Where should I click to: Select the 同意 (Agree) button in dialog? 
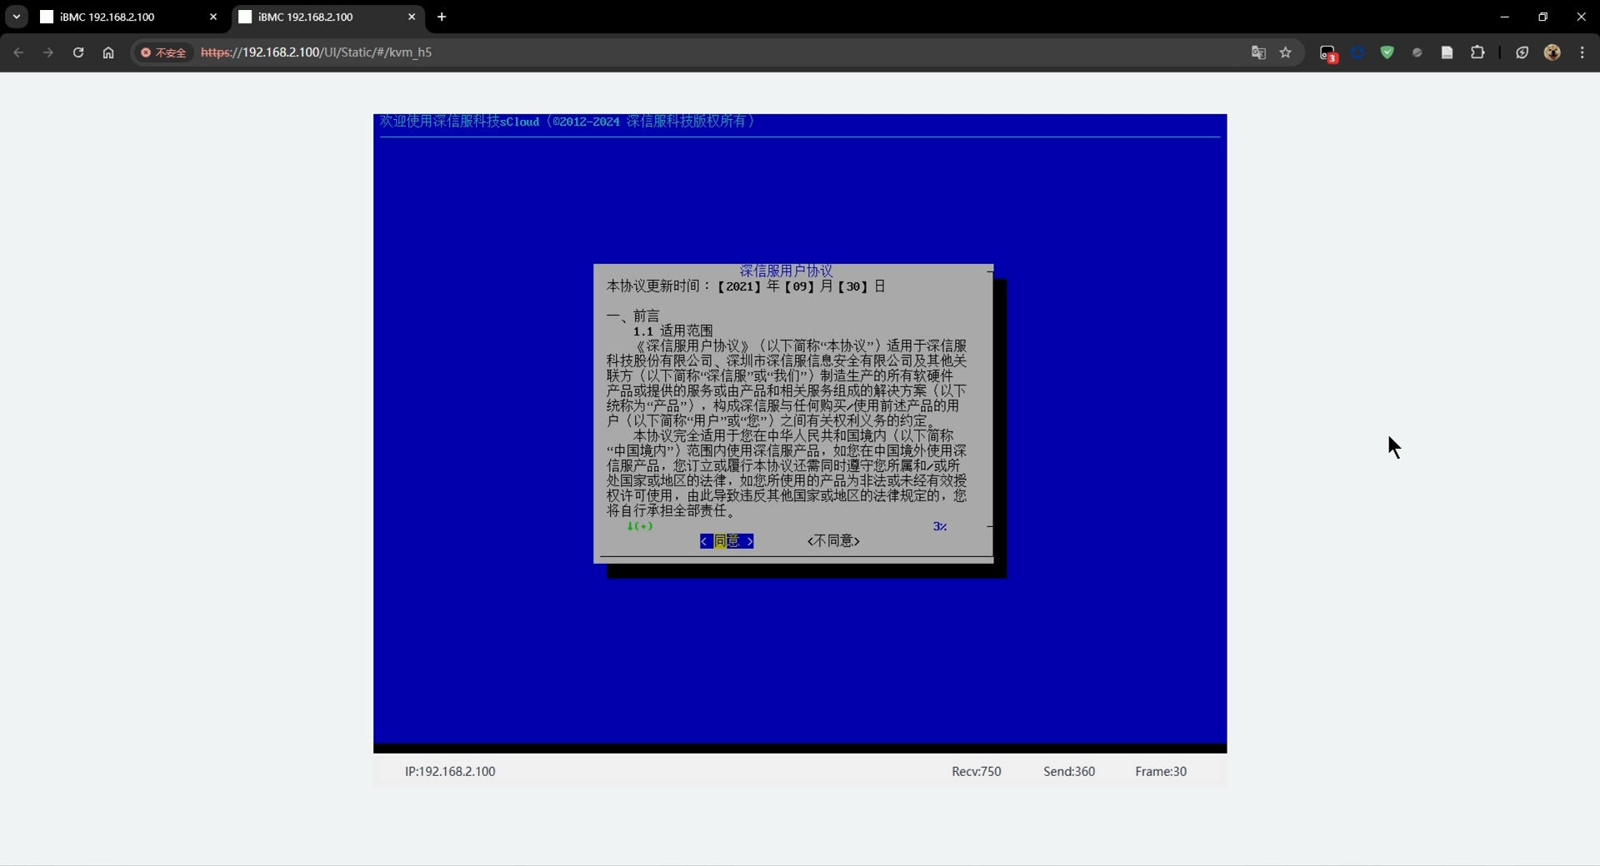pos(727,541)
